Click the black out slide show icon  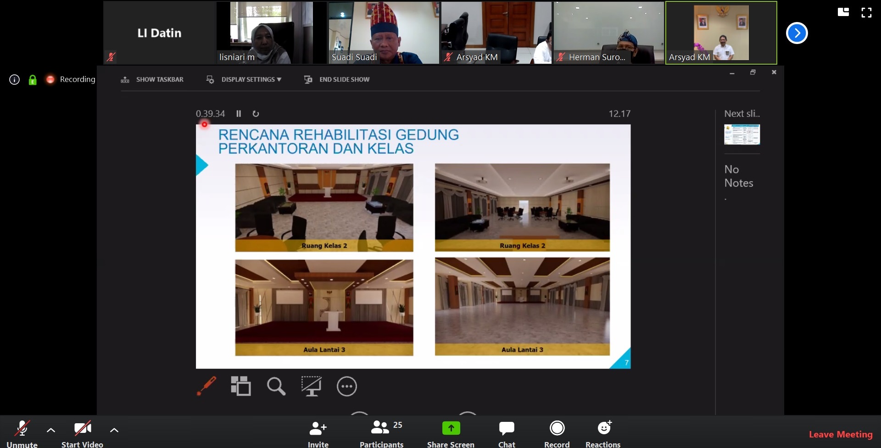click(x=311, y=386)
